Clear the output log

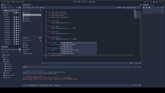coord(139,67)
